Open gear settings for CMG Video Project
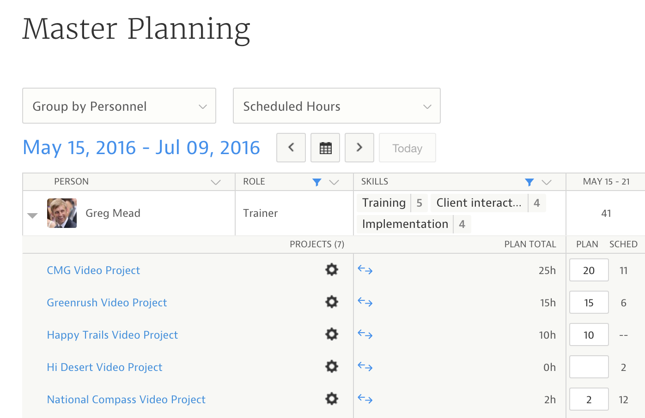This screenshot has width=645, height=418. [x=331, y=270]
